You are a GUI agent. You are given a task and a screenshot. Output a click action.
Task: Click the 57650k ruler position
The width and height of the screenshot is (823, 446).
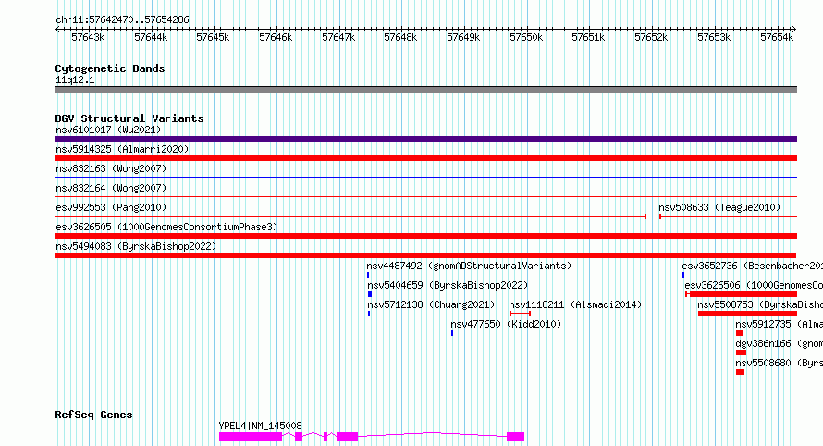tap(526, 37)
